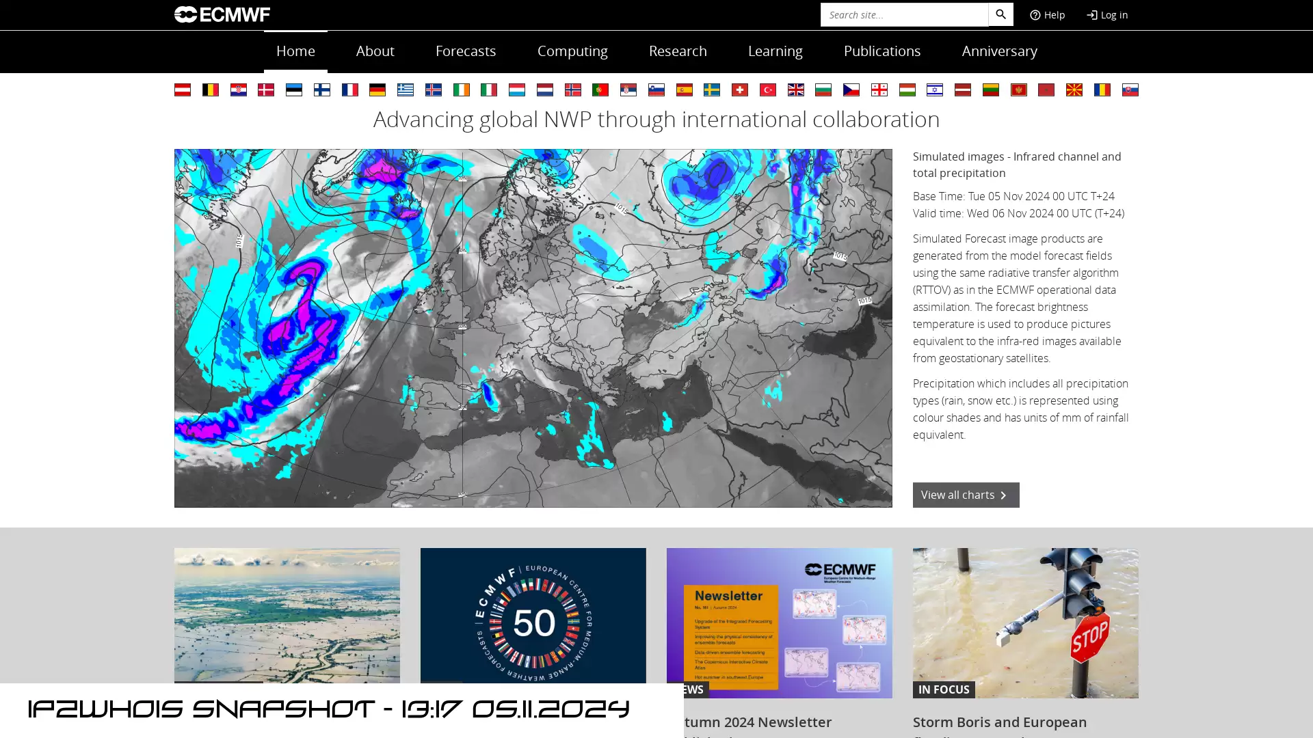
Task: Click the UK flag icon
Action: coord(795,90)
